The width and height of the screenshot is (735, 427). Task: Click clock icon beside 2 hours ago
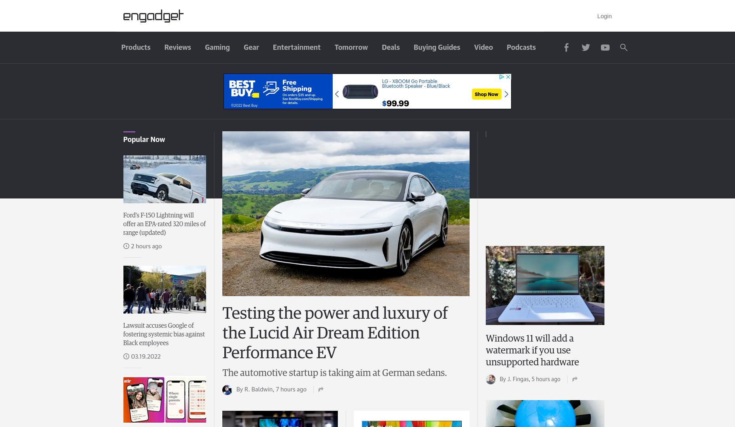pyautogui.click(x=126, y=246)
